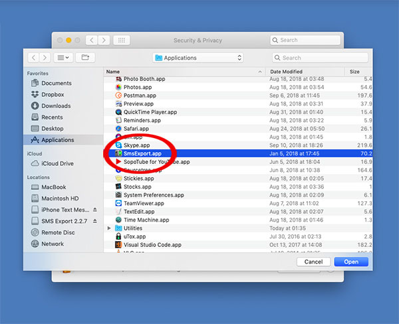Click the Stickies.app icon
The width and height of the screenshot is (399, 324).
pyautogui.click(x=118, y=179)
